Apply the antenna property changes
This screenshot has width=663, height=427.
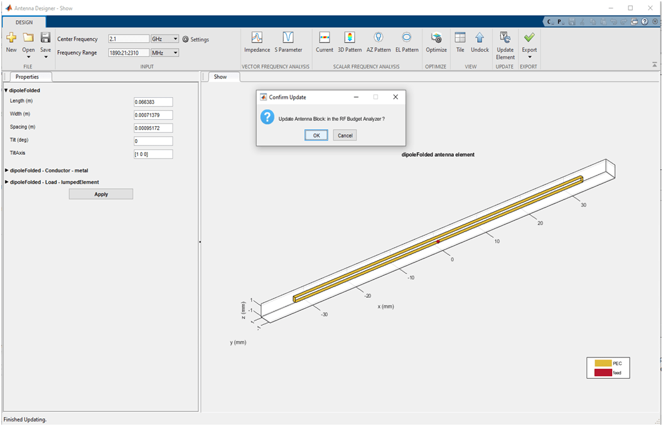(101, 194)
